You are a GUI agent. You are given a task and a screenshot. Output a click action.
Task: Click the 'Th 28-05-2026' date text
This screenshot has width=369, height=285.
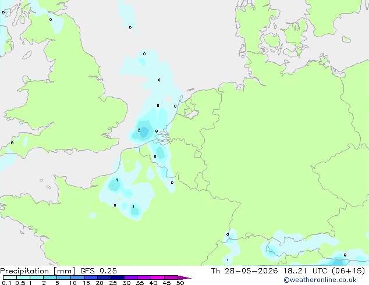click(x=244, y=271)
